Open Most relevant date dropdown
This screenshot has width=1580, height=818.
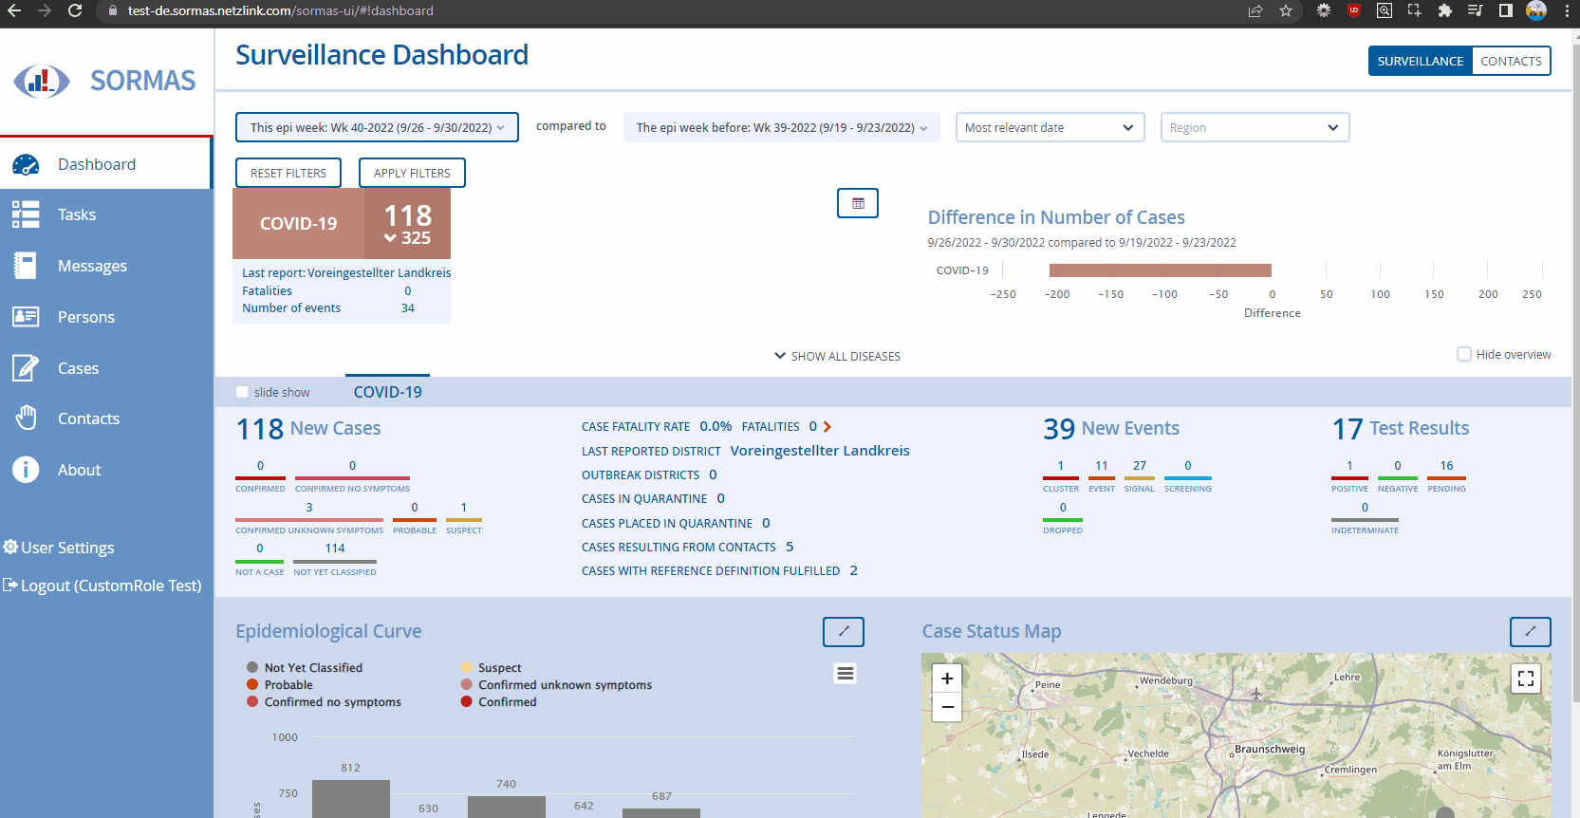[x=1050, y=127]
